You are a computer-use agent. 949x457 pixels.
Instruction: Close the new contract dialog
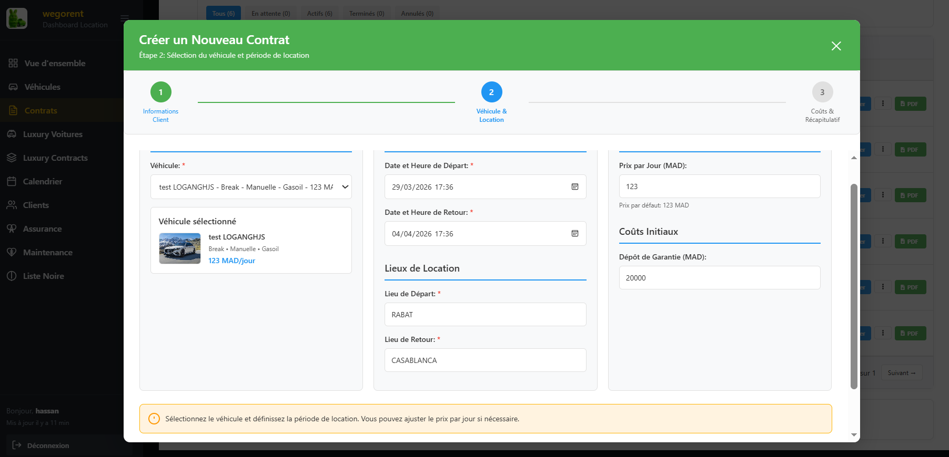click(836, 46)
